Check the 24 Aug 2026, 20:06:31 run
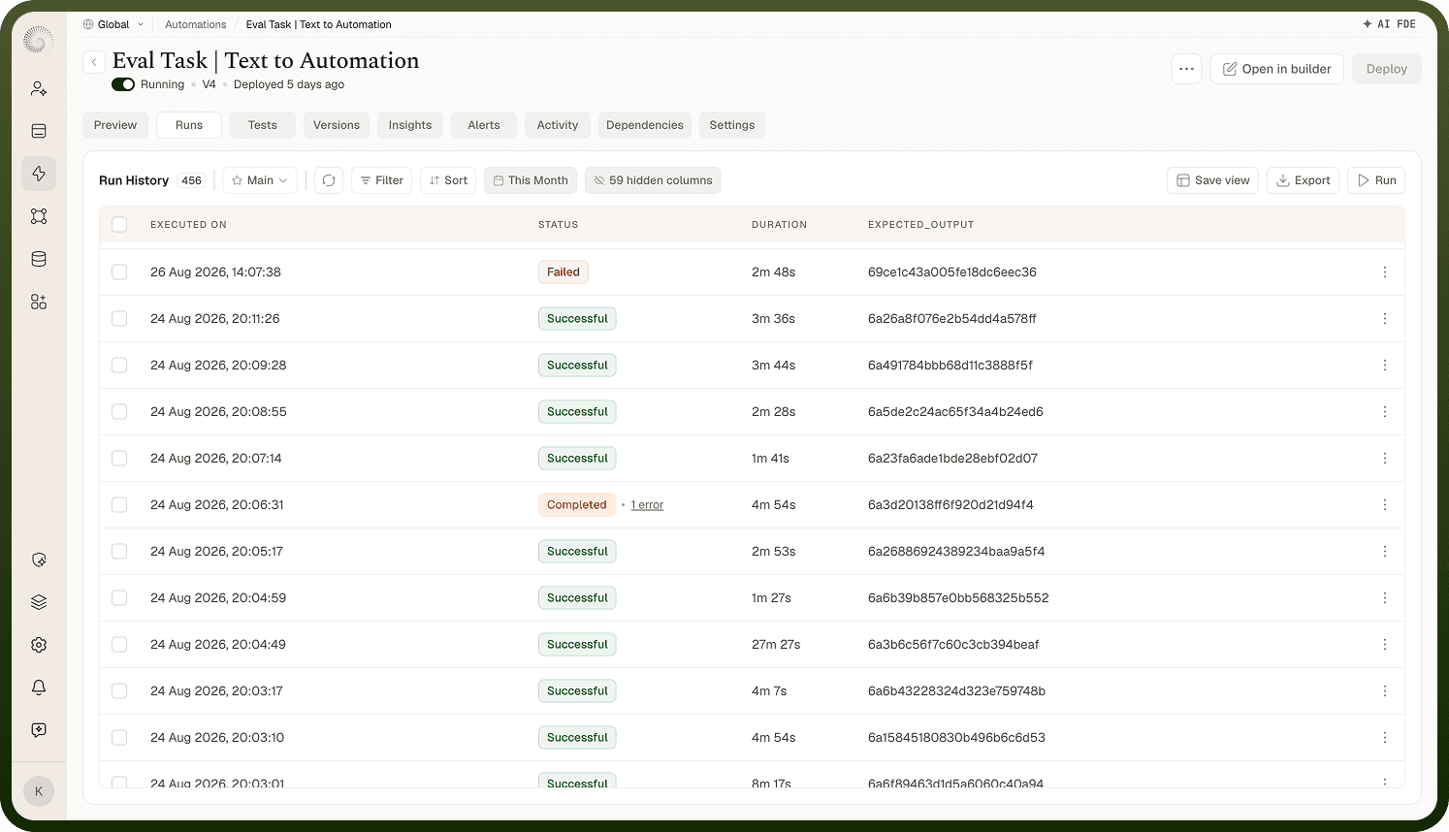The width and height of the screenshot is (1449, 832). (x=119, y=505)
